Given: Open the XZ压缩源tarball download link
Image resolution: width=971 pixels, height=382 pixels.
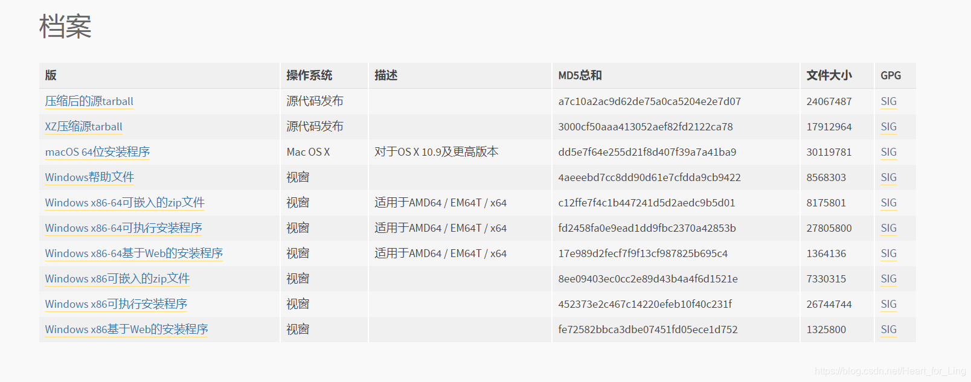Looking at the screenshot, I should (x=84, y=127).
